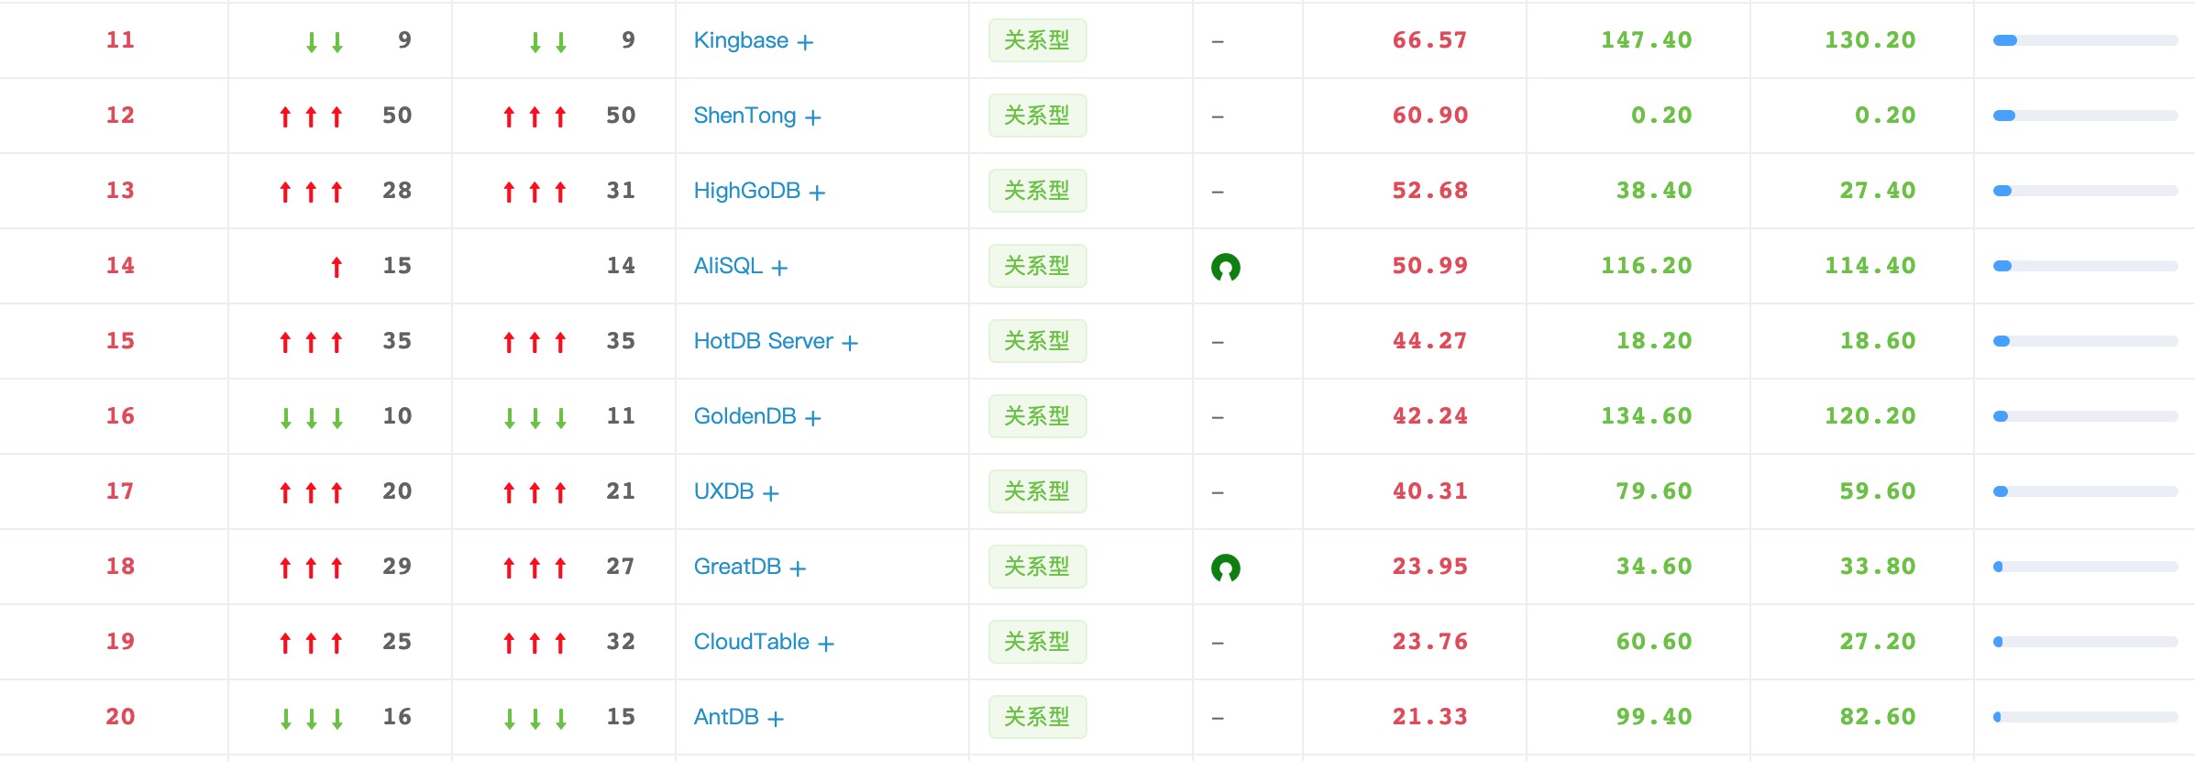Click the 关系型 tag in GoldenDB row
This screenshot has width=2195, height=761.
point(1037,416)
